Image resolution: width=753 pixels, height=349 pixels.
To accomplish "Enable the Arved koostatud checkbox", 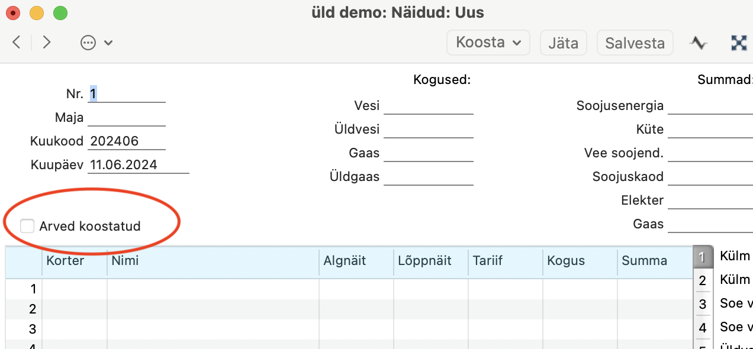I will coord(27,225).
